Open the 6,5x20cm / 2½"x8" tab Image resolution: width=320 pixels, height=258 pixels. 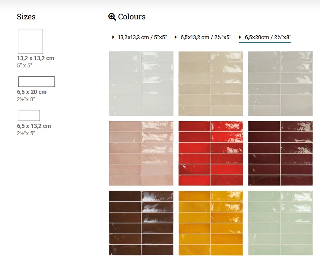click(268, 37)
